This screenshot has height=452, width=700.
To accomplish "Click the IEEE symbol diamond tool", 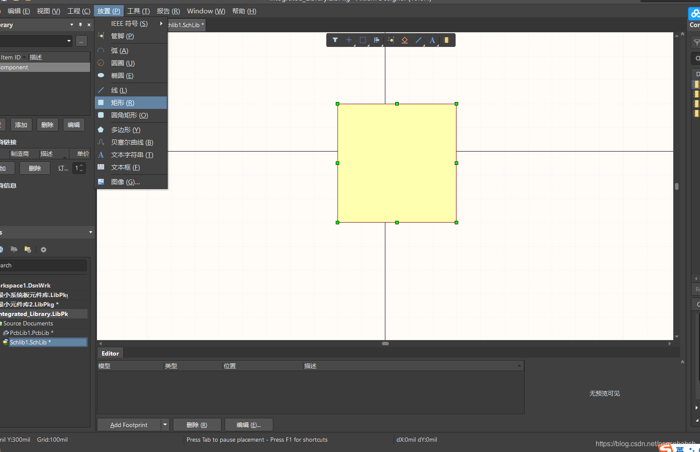I will (x=404, y=40).
